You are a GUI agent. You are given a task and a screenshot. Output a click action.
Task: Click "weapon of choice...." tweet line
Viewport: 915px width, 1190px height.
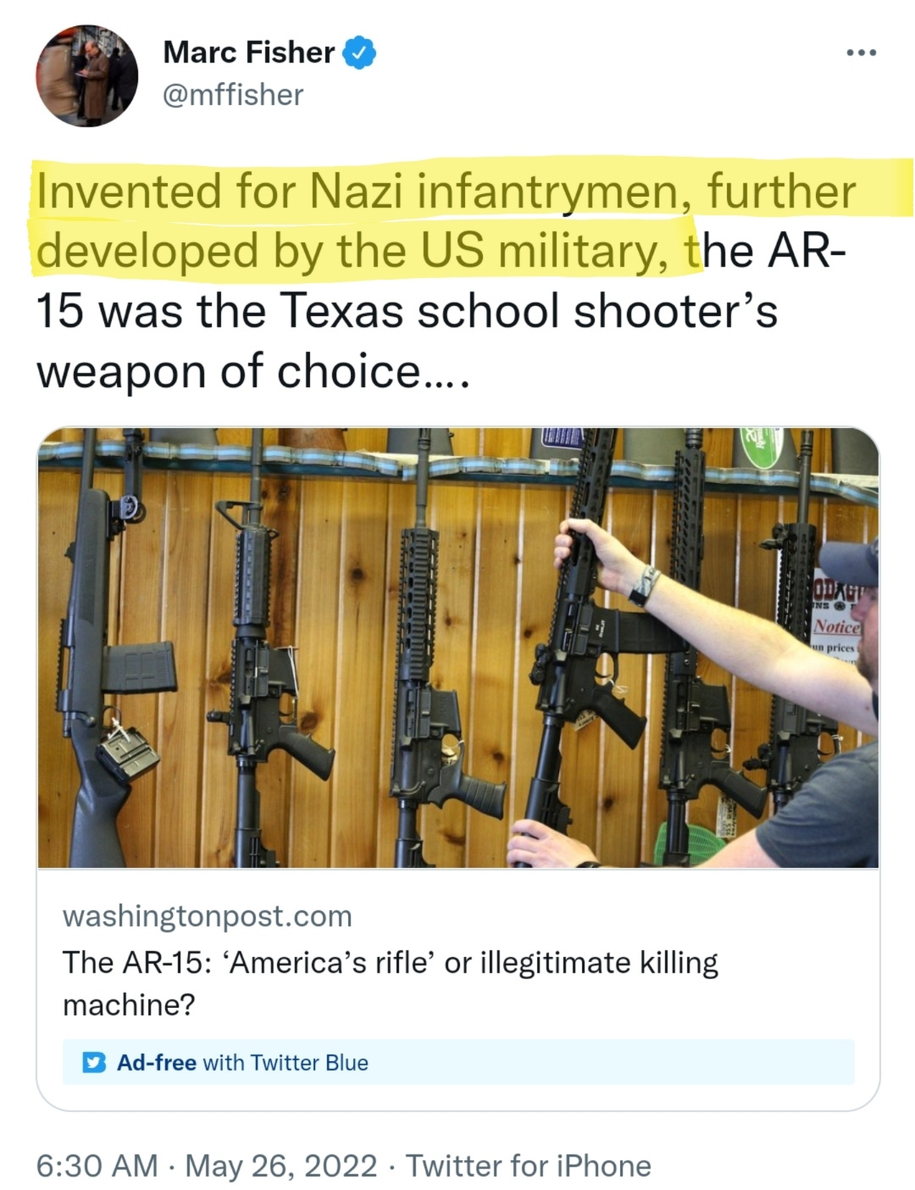[x=252, y=371]
